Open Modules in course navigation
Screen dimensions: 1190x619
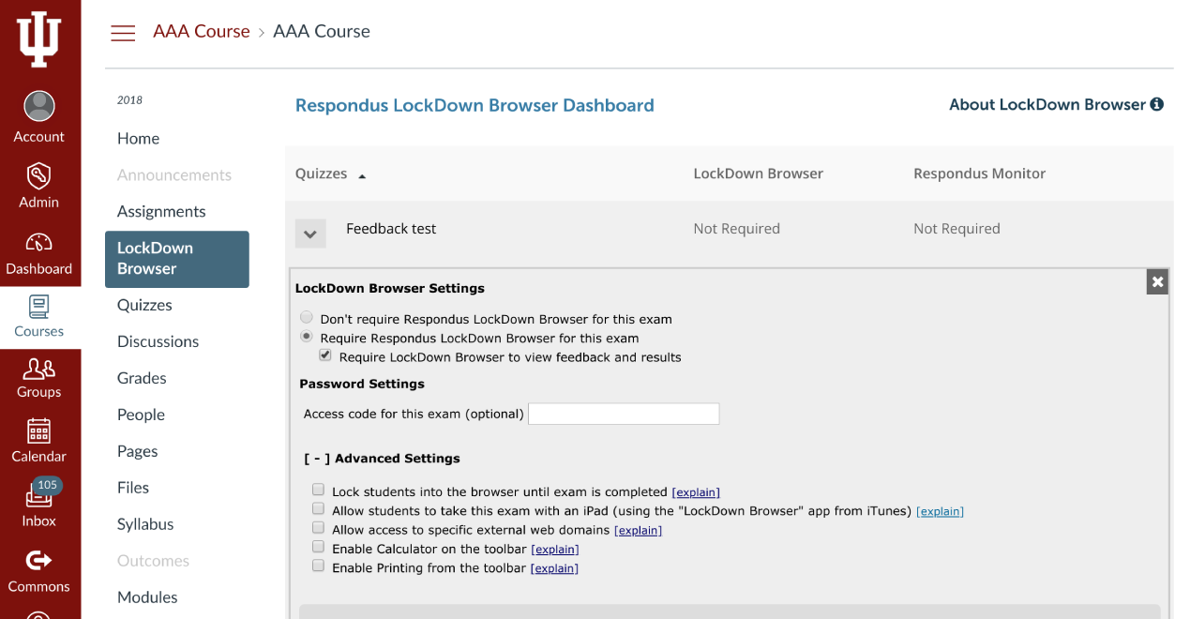tap(147, 597)
